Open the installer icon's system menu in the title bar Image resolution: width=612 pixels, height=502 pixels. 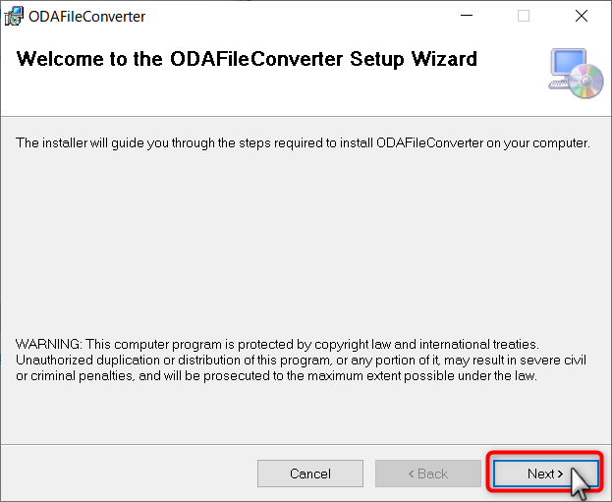tap(14, 17)
